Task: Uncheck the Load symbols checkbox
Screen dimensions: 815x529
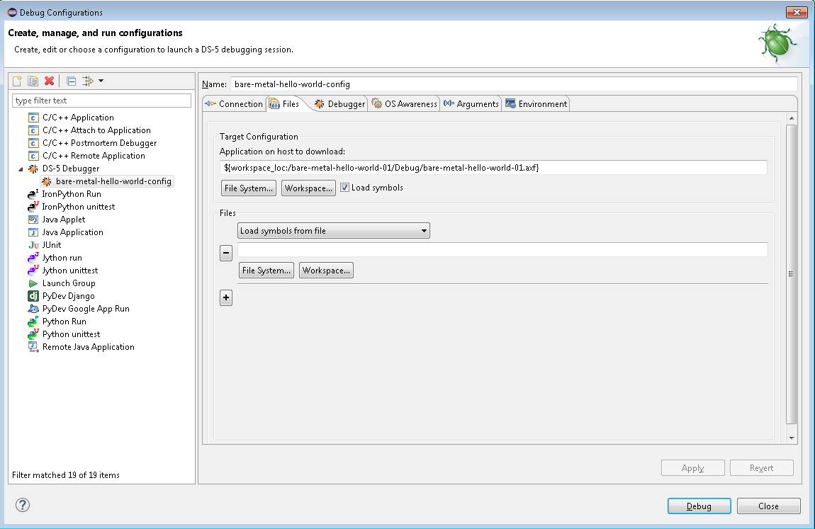Action: (x=345, y=188)
